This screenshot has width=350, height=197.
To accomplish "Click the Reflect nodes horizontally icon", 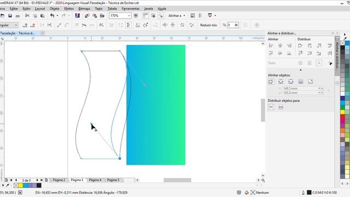I will tap(165, 25).
